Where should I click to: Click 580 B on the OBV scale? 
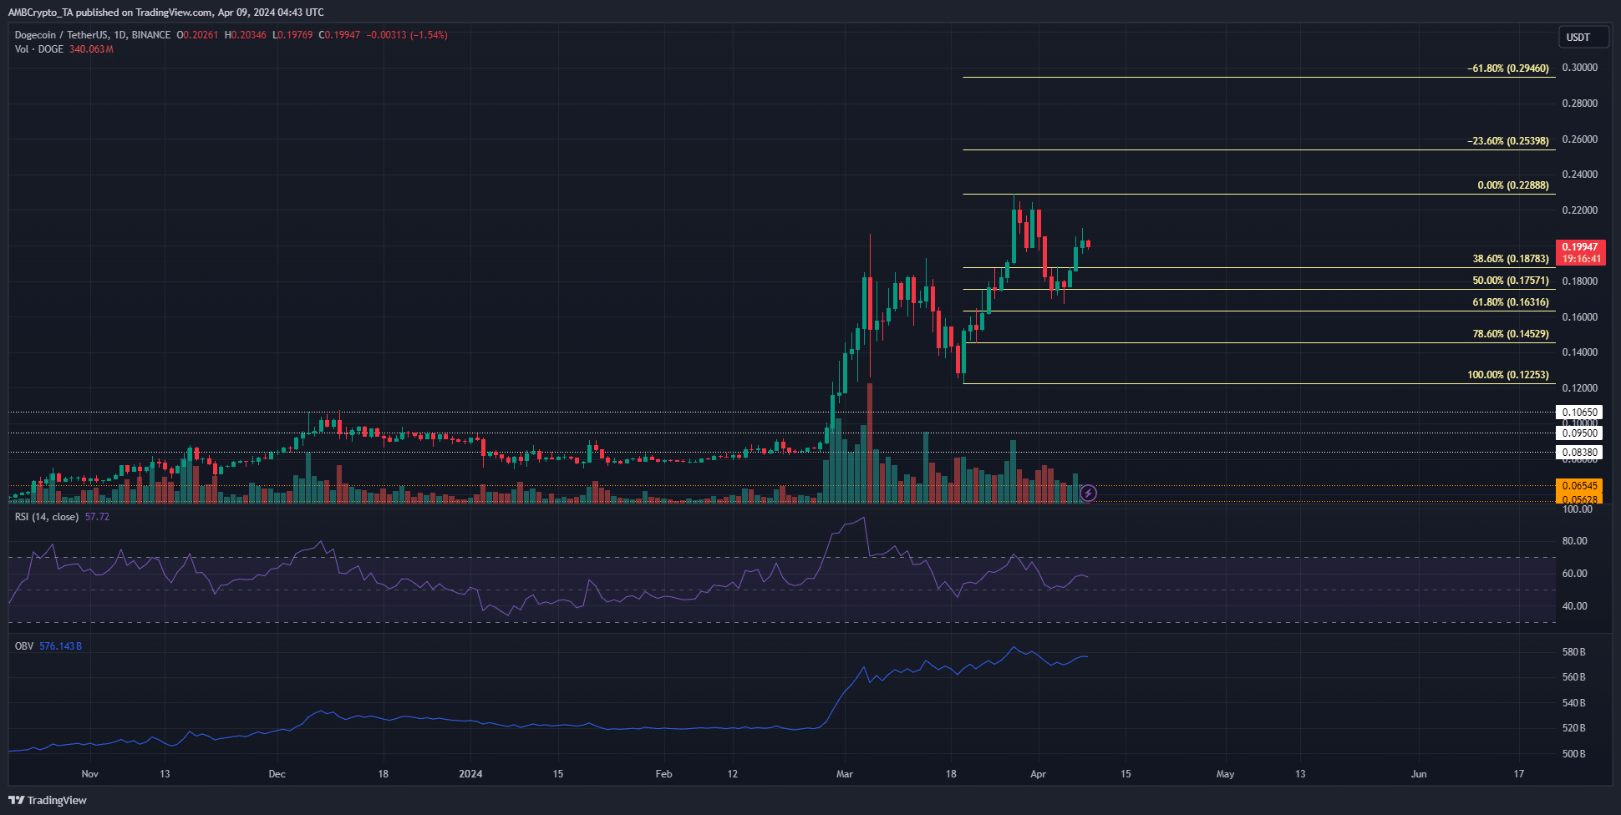[1574, 652]
